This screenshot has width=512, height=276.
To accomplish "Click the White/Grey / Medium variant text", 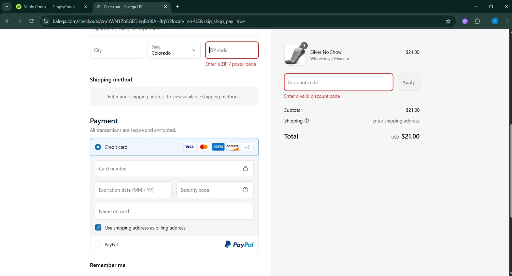I will (x=329, y=59).
